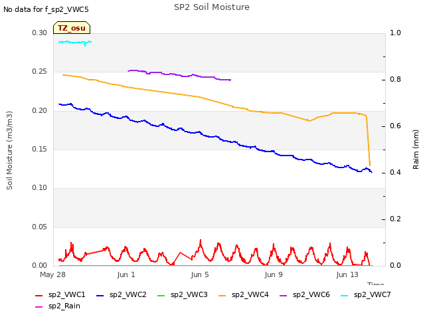
Task: Click the 0.05 left axis tick label
Action: coord(40,227)
